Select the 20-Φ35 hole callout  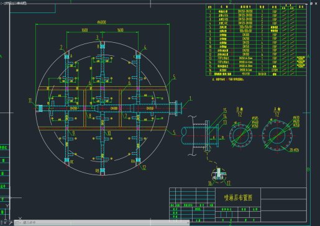294,150
